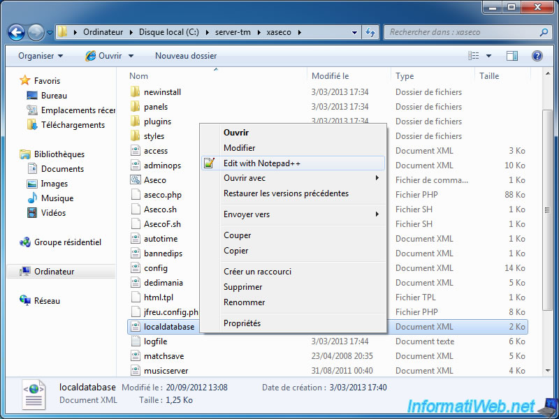Viewport: 559px width, 419px height.
Task: Select Musique library in sidebar
Action: [x=57, y=198]
